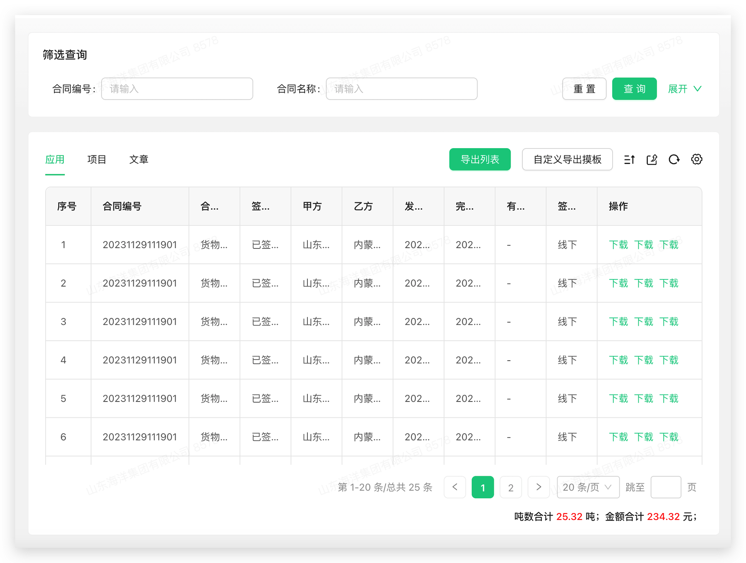Focus the 合同名称 input field
746x563 pixels.
(x=401, y=89)
